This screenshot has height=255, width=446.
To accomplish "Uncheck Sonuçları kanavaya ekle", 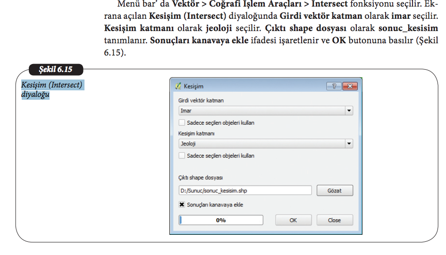I will 182,205.
